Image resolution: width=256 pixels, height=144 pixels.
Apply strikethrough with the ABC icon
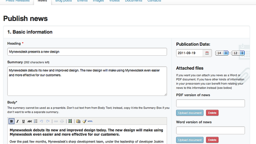click(30, 121)
